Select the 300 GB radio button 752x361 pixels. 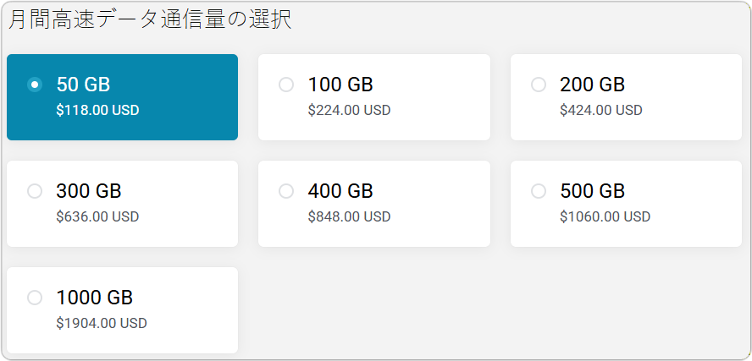35,191
